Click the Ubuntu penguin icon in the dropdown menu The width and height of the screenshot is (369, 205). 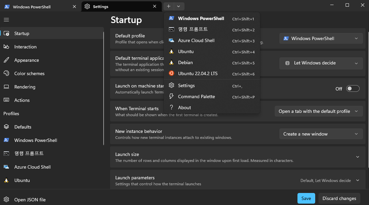click(x=171, y=51)
